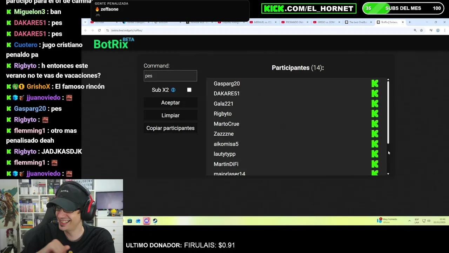449x253 pixels.
Task: Click the Aceptar button
Action: 170,103
